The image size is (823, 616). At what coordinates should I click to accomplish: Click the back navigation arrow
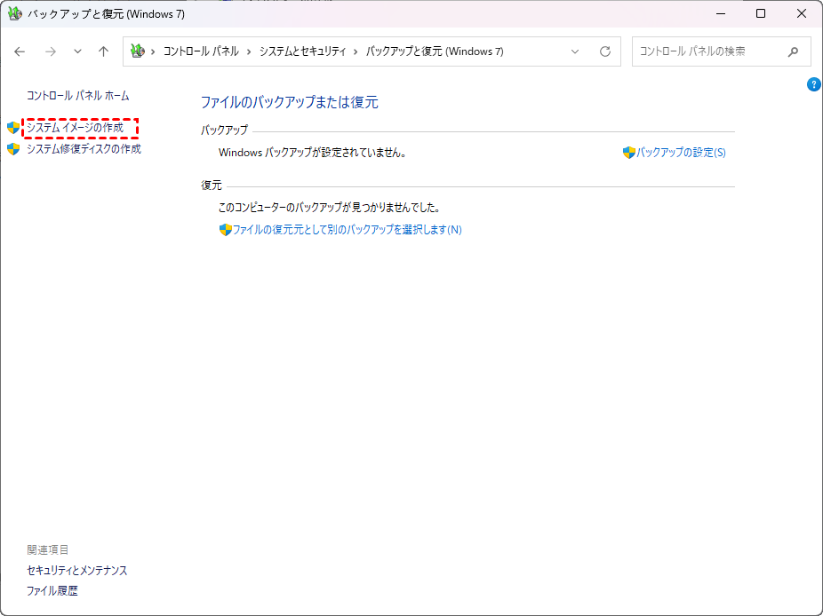click(20, 51)
